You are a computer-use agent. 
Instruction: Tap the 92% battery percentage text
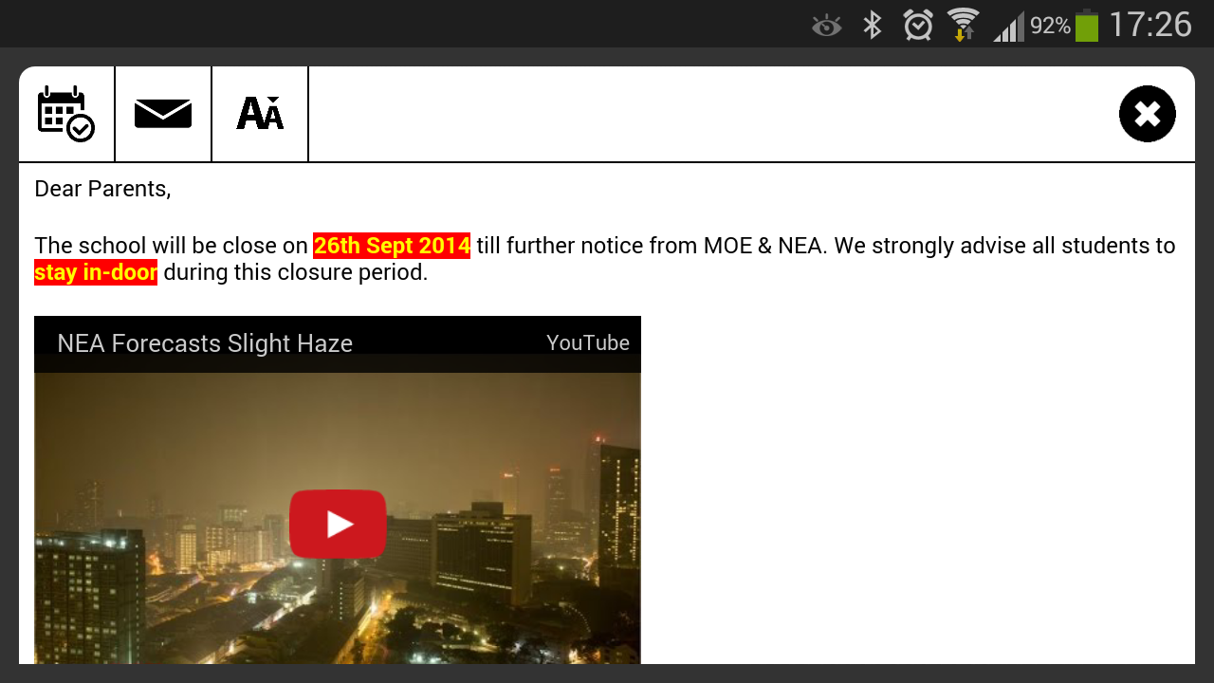click(x=1050, y=26)
